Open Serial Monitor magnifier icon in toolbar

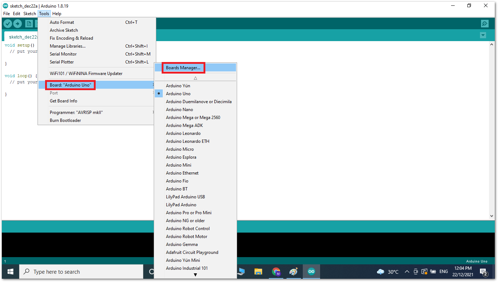485,24
